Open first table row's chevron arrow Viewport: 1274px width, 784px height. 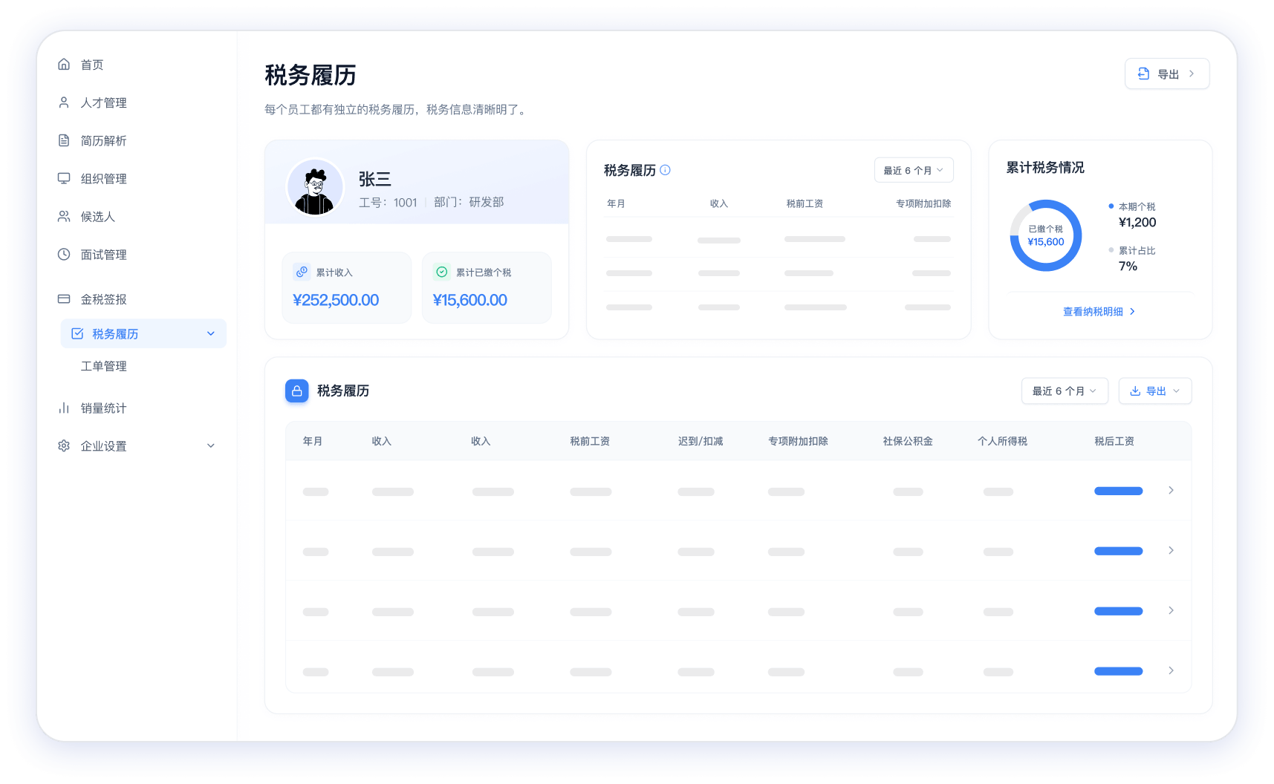[1171, 490]
